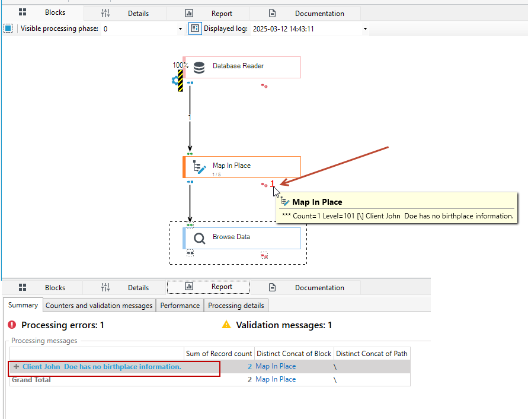Image resolution: width=528 pixels, height=419 pixels.
Task: Click the red error port under Browse Data
Action: pyautogui.click(x=264, y=256)
